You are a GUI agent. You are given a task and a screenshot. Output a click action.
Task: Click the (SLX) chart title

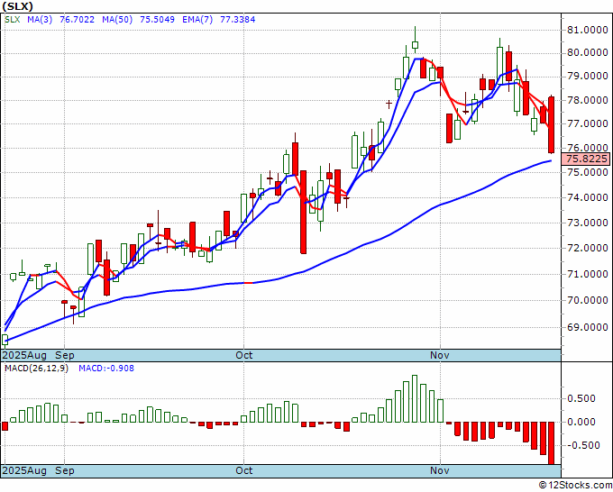[x=18, y=6]
